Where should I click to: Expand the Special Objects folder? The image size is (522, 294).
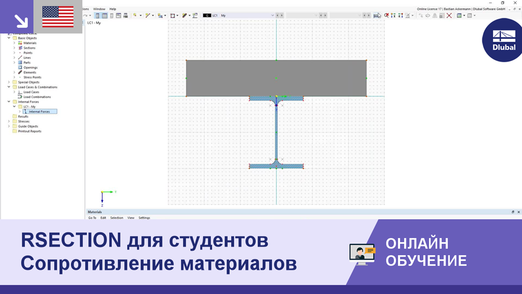tap(9, 82)
